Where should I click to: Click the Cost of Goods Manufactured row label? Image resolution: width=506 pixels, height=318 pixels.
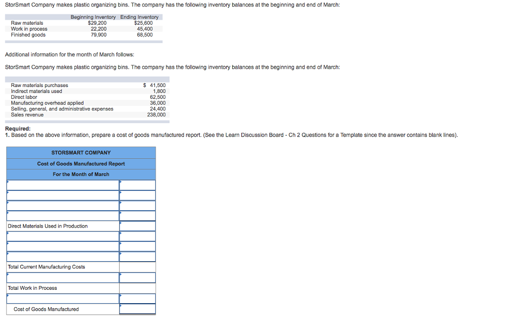(x=46, y=309)
